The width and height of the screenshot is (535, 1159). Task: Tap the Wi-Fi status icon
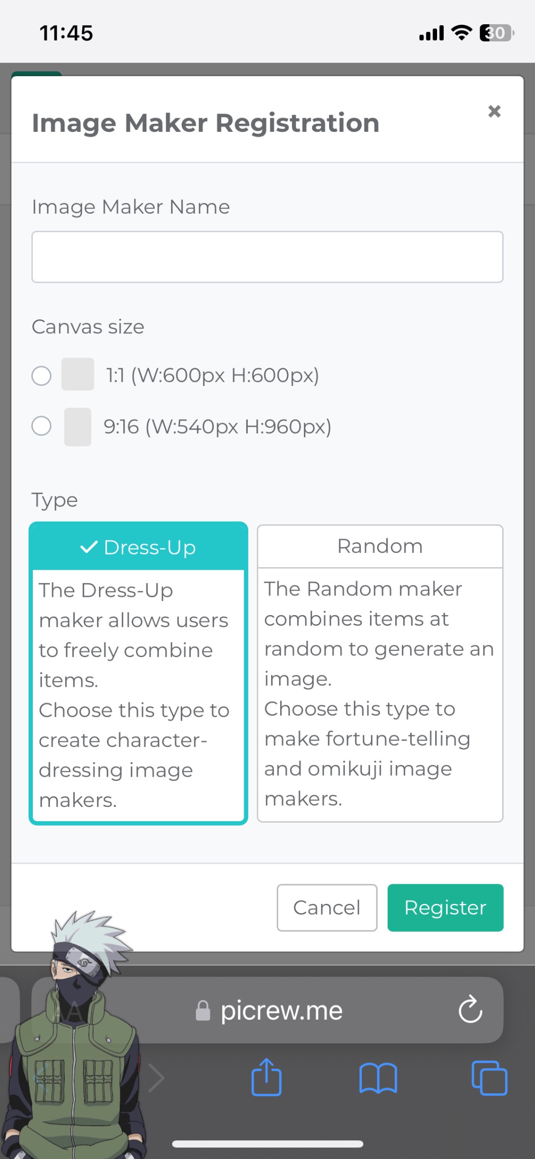tap(461, 33)
